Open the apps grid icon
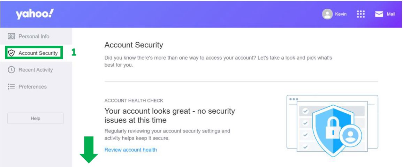Viewport: 403px width, 167px height. coord(361,14)
